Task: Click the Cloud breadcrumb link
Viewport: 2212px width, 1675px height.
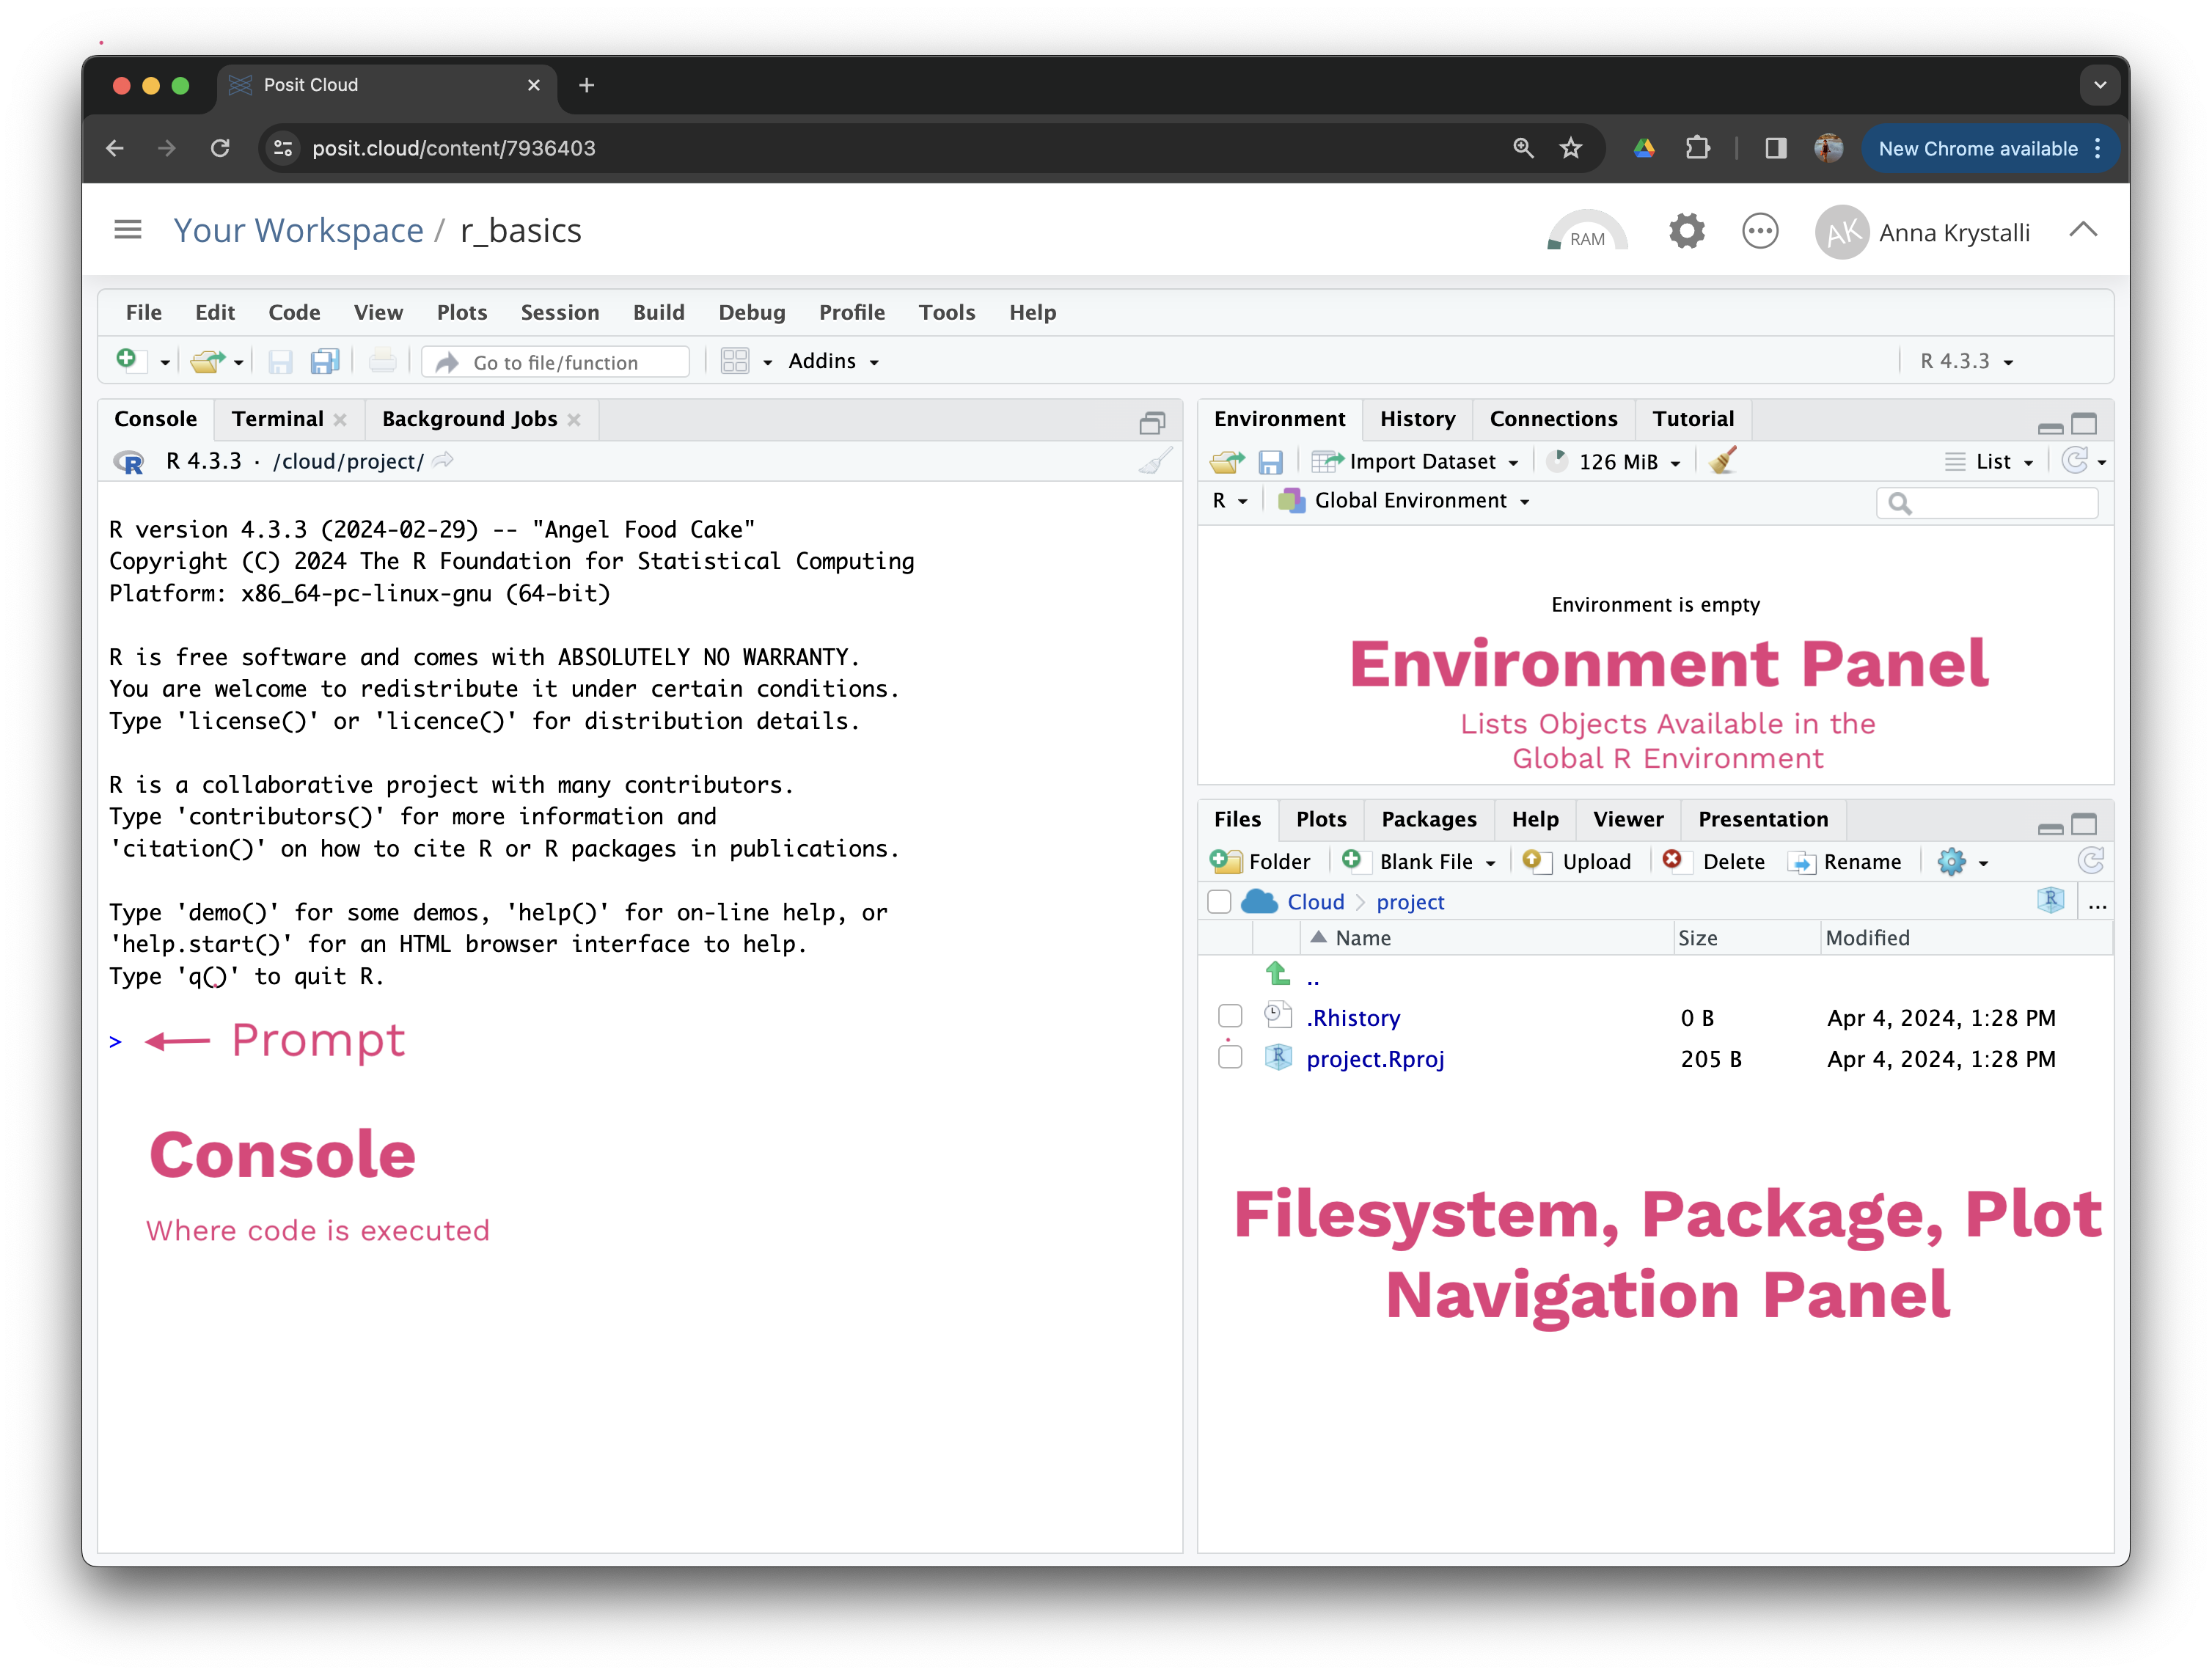Action: [1315, 902]
